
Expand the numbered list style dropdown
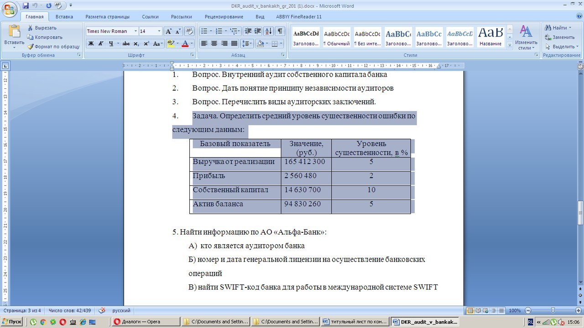tap(225, 31)
